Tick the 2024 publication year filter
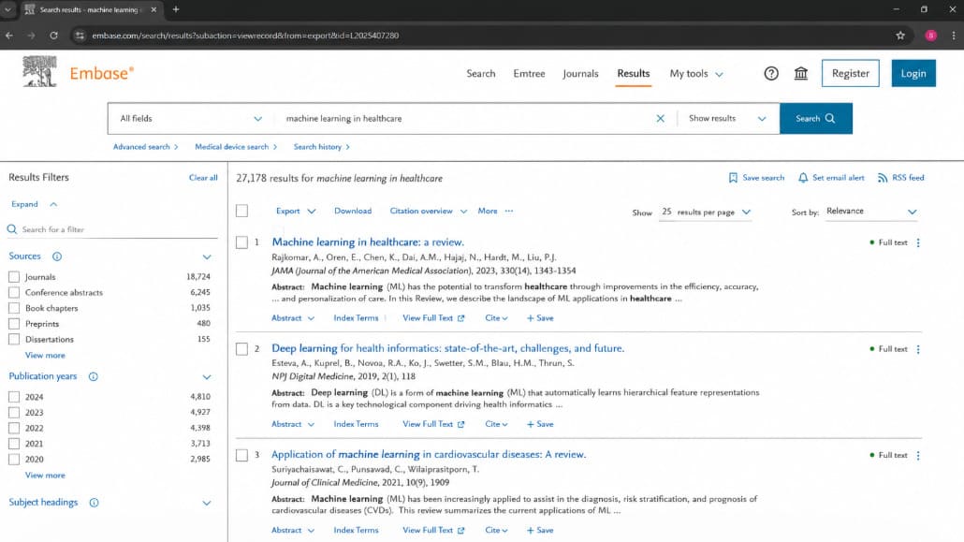This screenshot has height=542, width=964. point(14,397)
